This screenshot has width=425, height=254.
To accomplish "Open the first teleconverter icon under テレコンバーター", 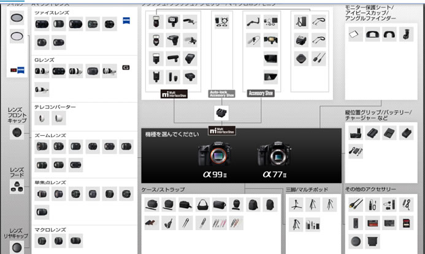I will (x=42, y=118).
